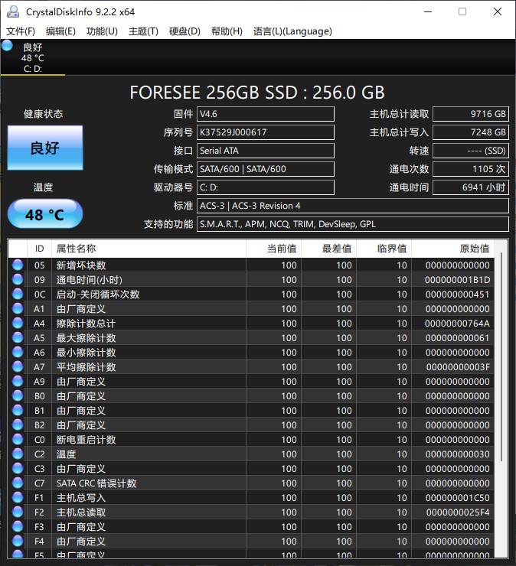This screenshot has width=516, height=566.
Task: Click the 最差值 column header
Action: coord(329,249)
